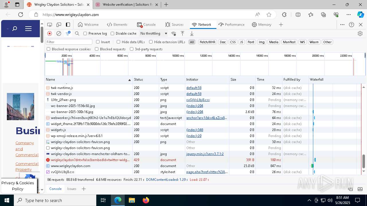This screenshot has height=206, width=367.
Task: Open Copilot icon in Edge toolbar
Action: pos(360,15)
